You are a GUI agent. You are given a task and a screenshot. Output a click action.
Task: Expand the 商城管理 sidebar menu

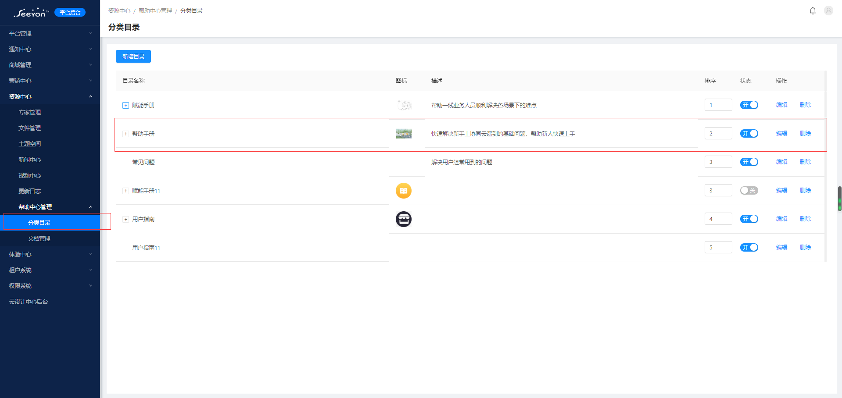[50, 65]
